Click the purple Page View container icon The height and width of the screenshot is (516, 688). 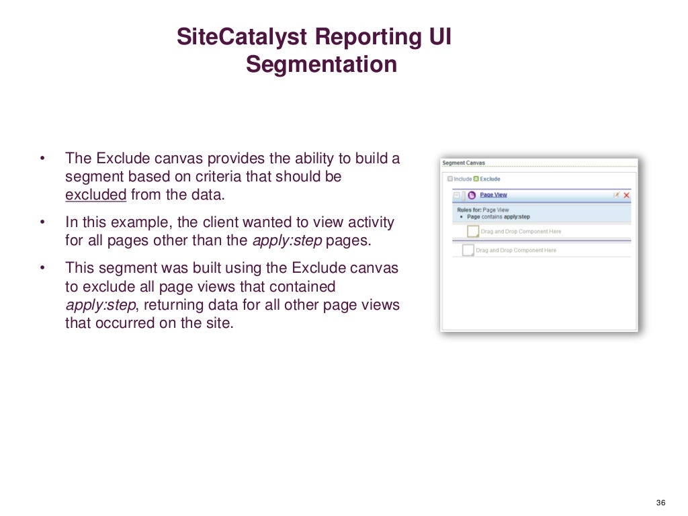coord(472,196)
